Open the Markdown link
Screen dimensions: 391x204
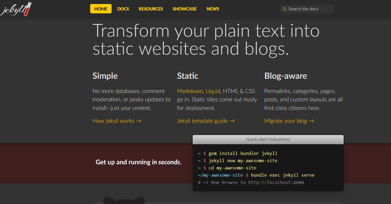tap(190, 91)
